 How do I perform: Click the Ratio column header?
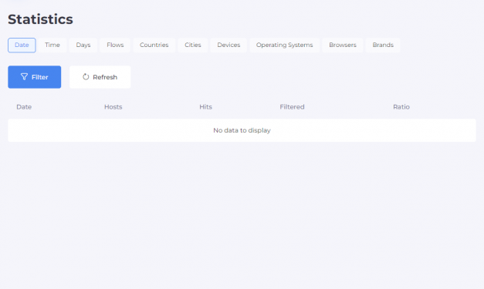coord(401,107)
